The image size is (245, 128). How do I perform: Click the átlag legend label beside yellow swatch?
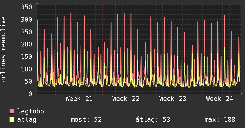(27, 120)
